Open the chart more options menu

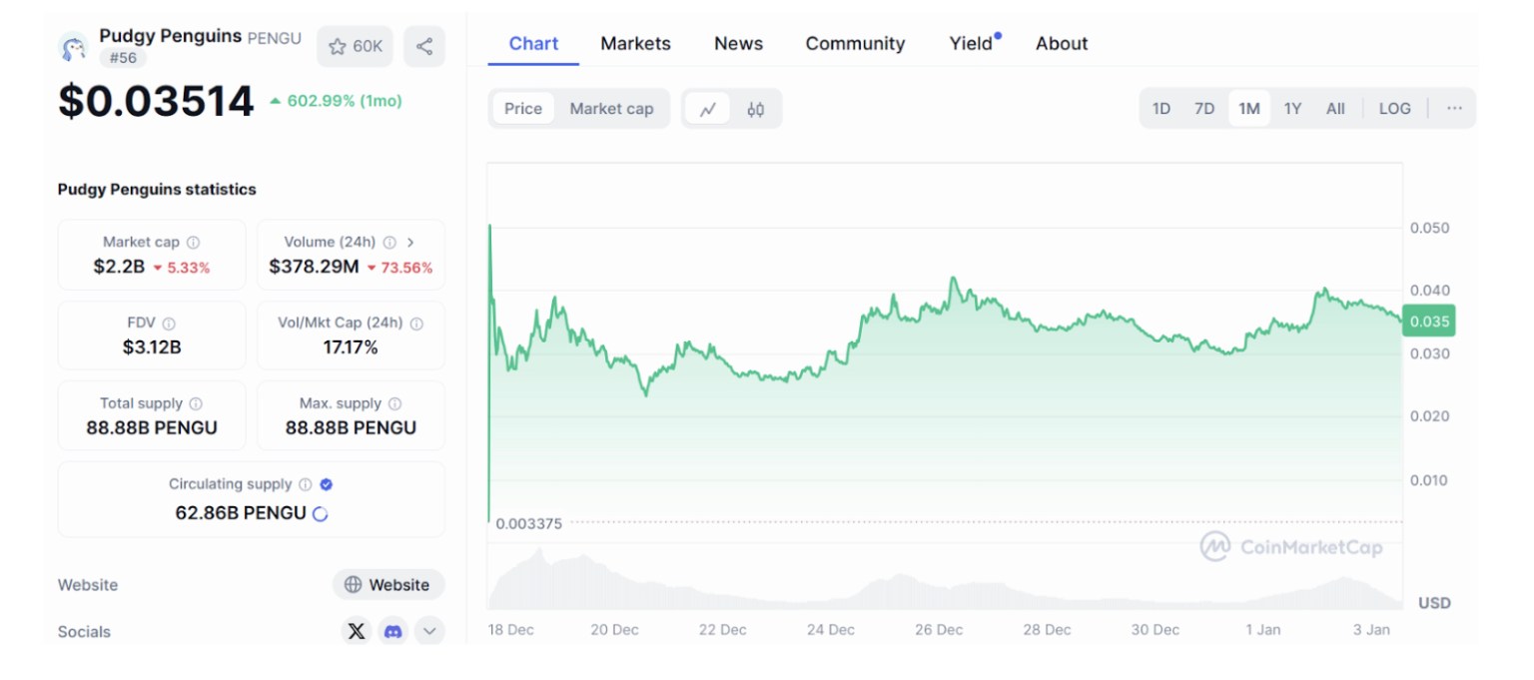[1454, 108]
